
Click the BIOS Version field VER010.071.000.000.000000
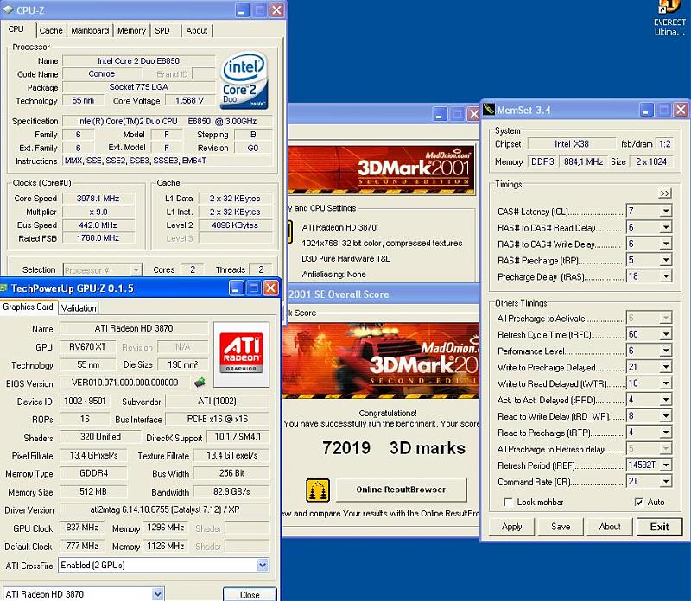click(x=124, y=383)
